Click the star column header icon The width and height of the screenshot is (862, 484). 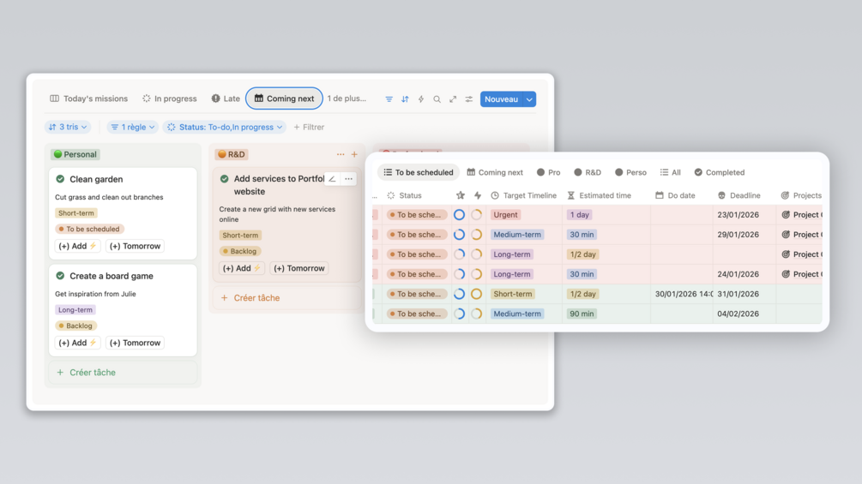pyautogui.click(x=460, y=195)
